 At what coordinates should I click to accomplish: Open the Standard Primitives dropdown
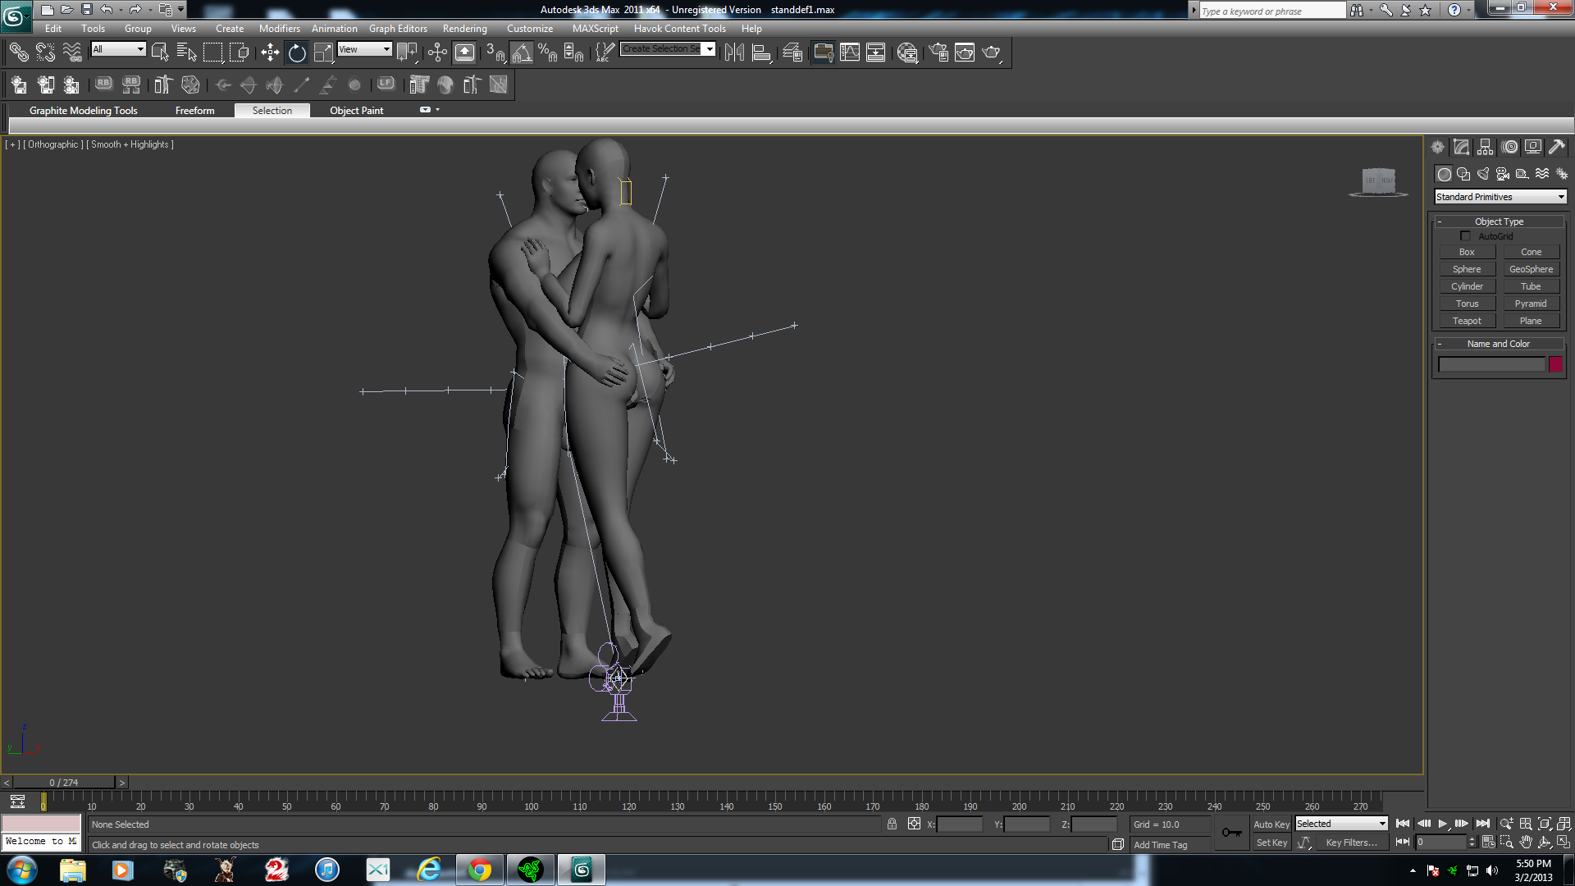[x=1500, y=197]
